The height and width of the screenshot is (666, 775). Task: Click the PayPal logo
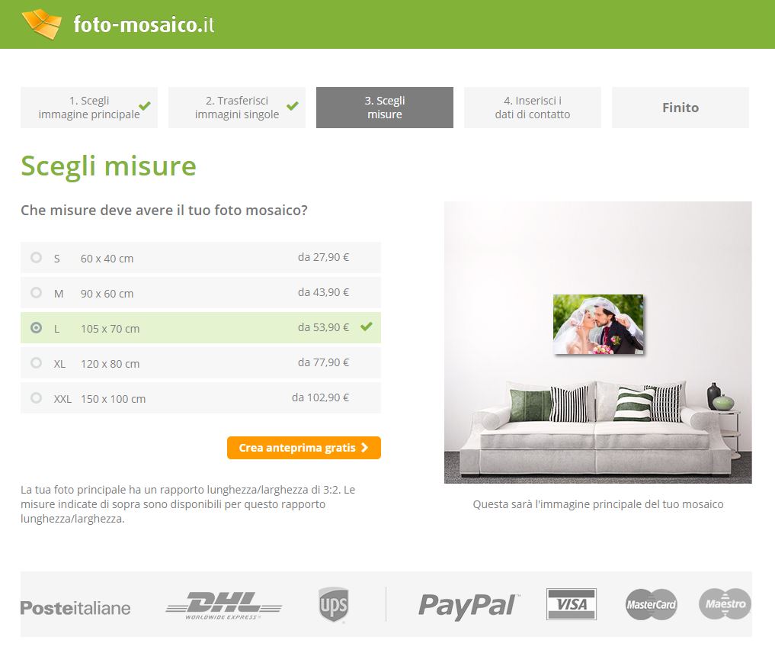pyautogui.click(x=468, y=605)
